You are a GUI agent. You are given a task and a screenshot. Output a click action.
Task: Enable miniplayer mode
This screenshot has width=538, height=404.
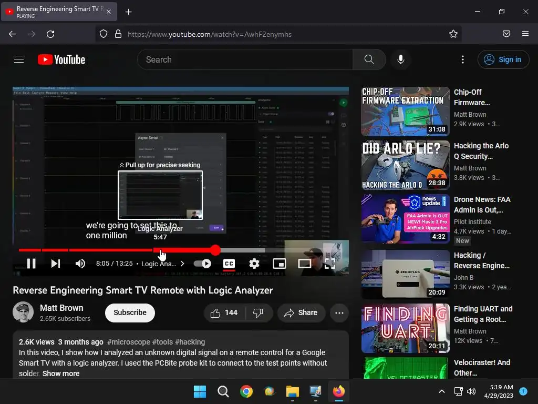pyautogui.click(x=280, y=264)
